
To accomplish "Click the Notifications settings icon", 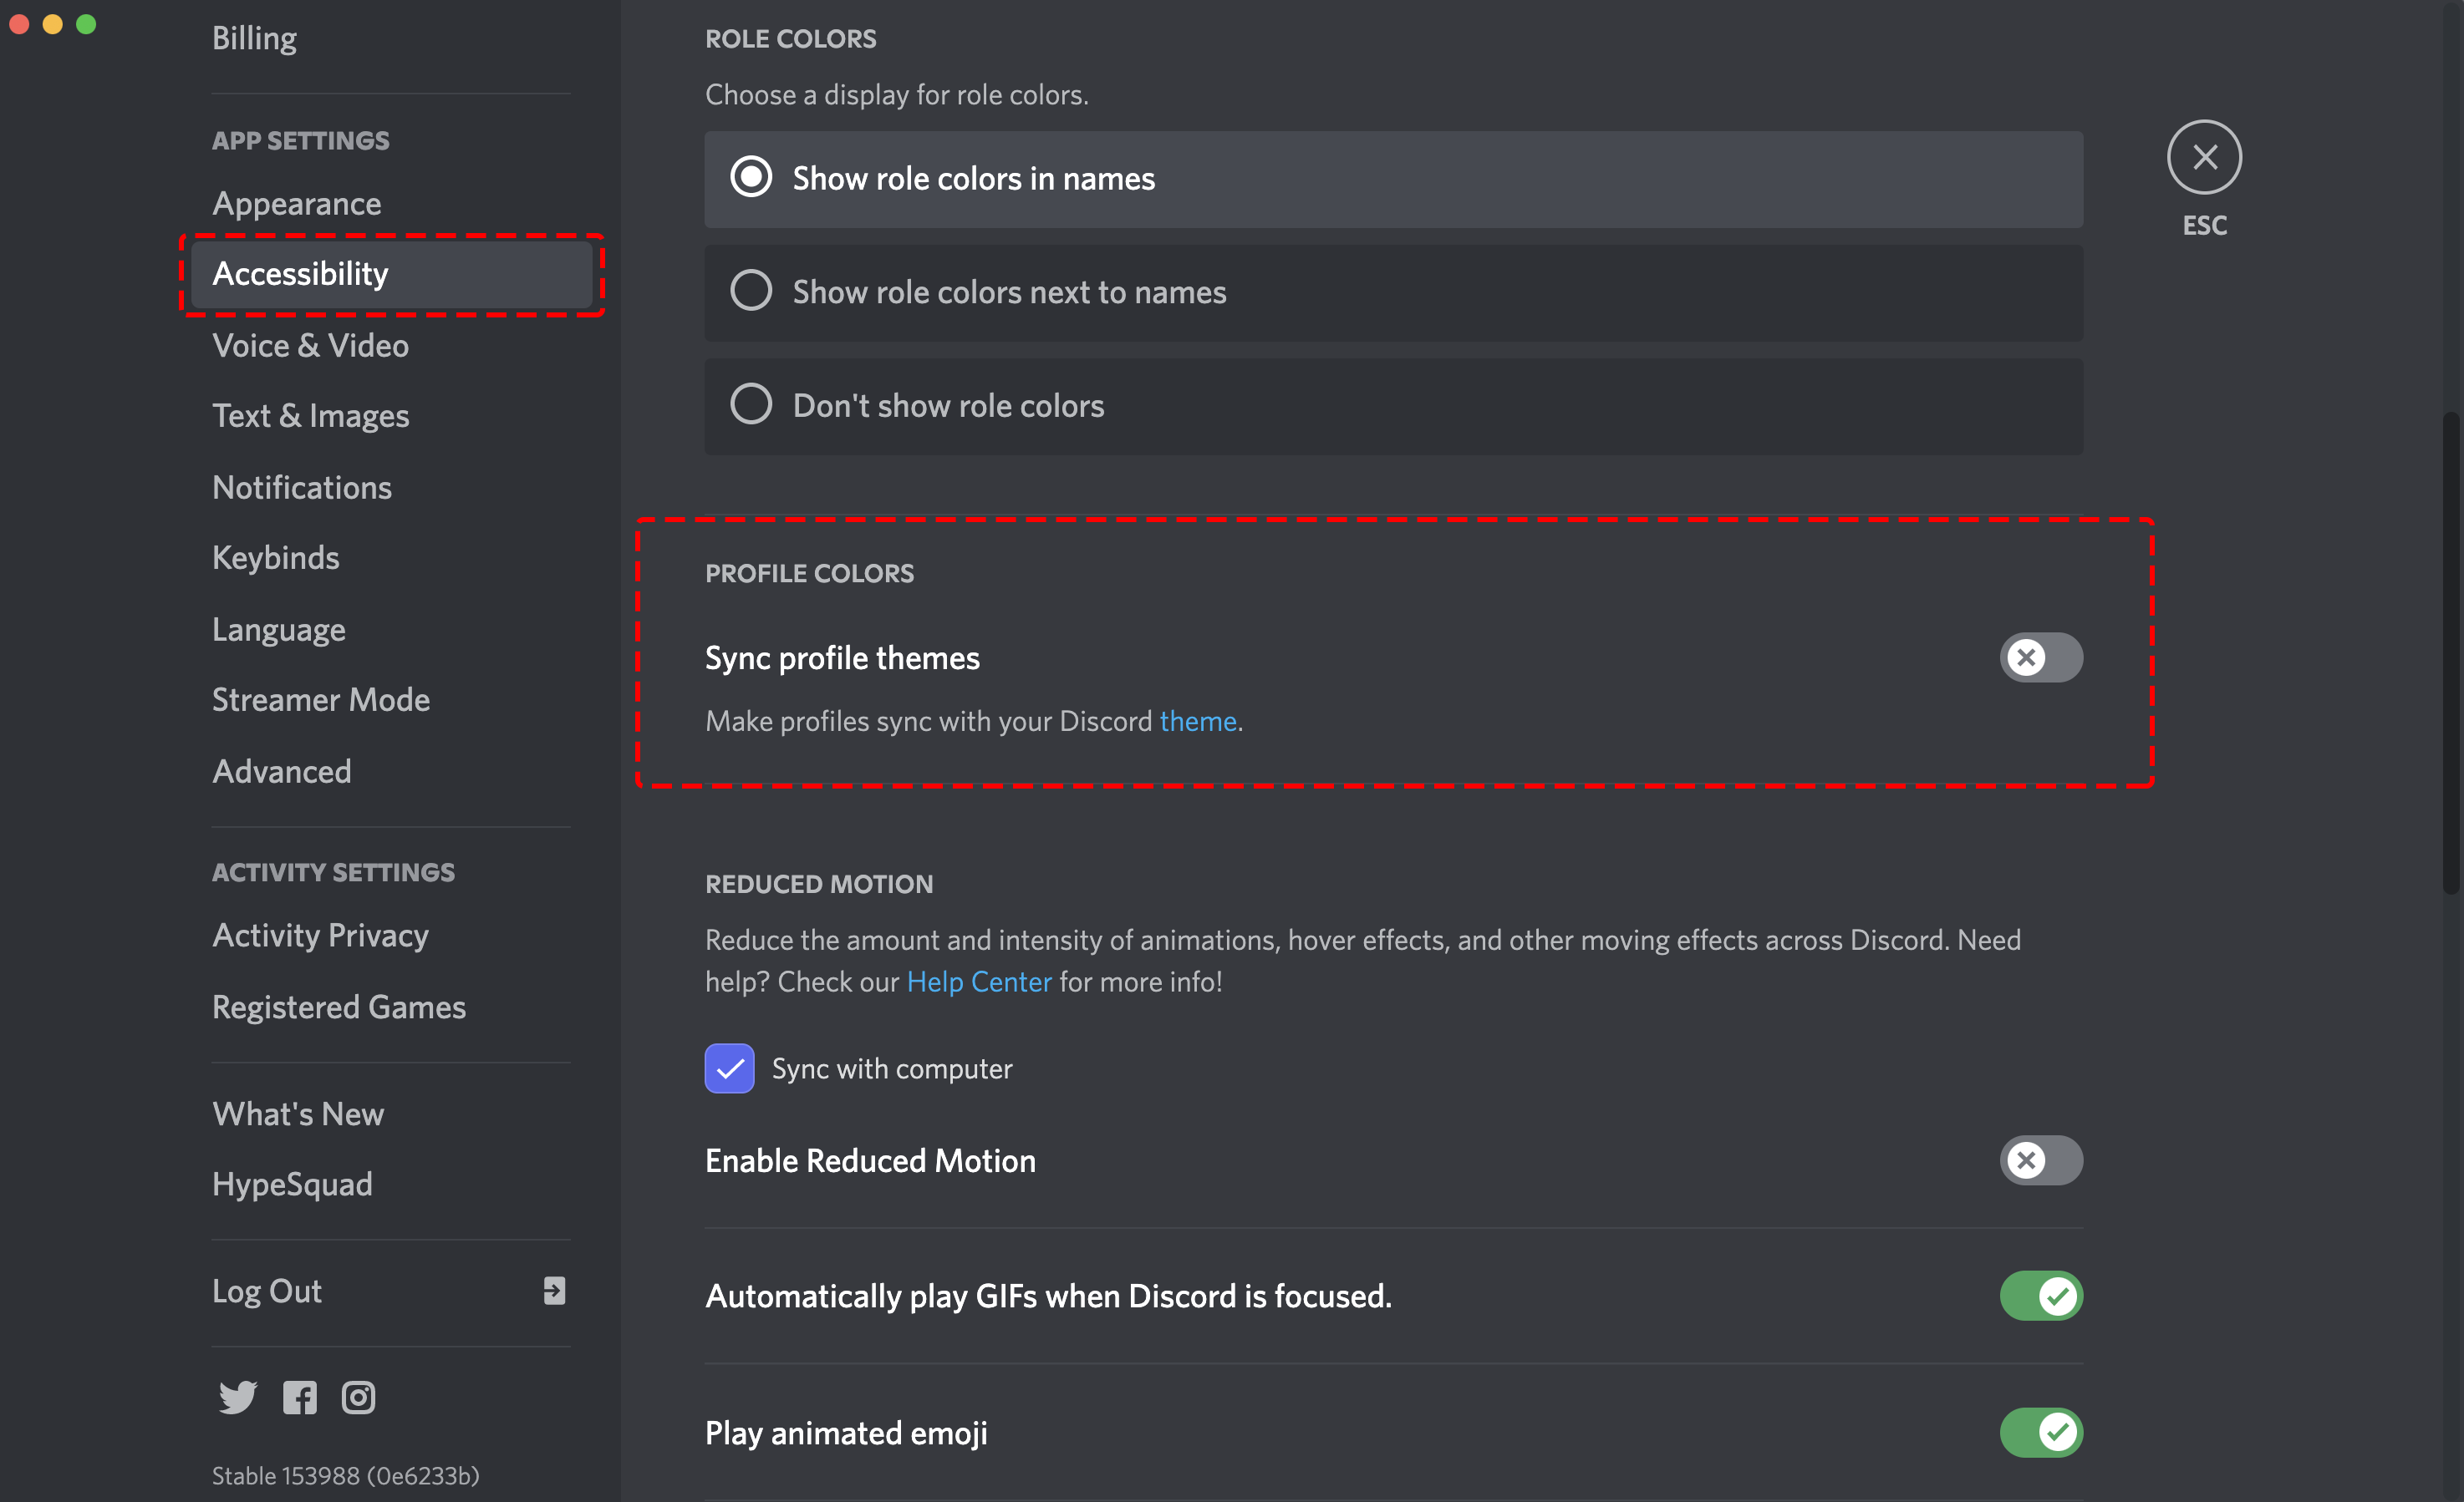I will tap(303, 485).
